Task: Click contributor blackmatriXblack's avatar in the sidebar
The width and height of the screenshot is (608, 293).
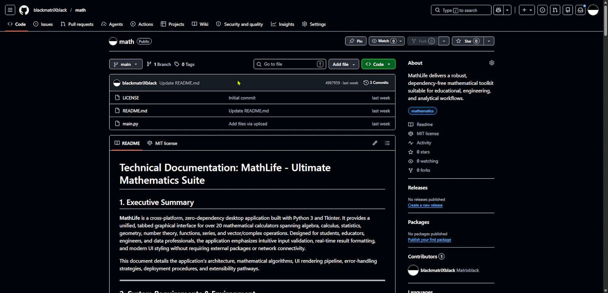Action: [x=413, y=270]
